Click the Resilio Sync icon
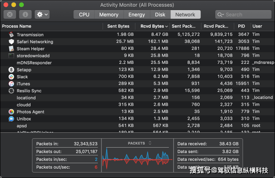Screen dimensions: 275x178 [11, 90]
